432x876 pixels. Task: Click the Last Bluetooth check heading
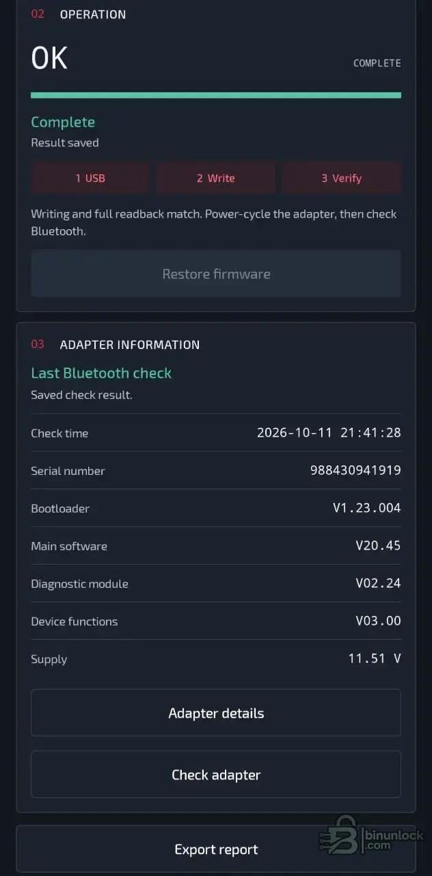101,373
